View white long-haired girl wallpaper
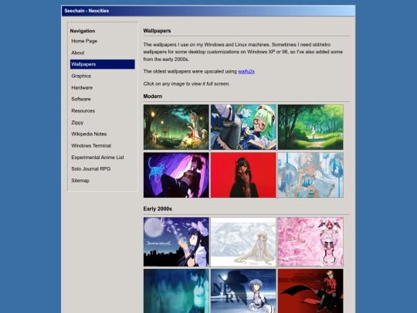 pos(243,242)
